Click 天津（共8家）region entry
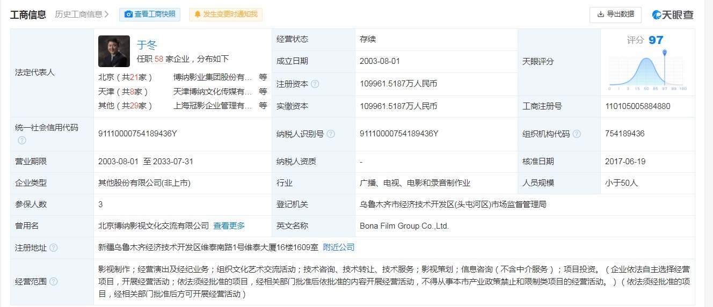The height and width of the screenshot is (307, 713). pos(123,92)
